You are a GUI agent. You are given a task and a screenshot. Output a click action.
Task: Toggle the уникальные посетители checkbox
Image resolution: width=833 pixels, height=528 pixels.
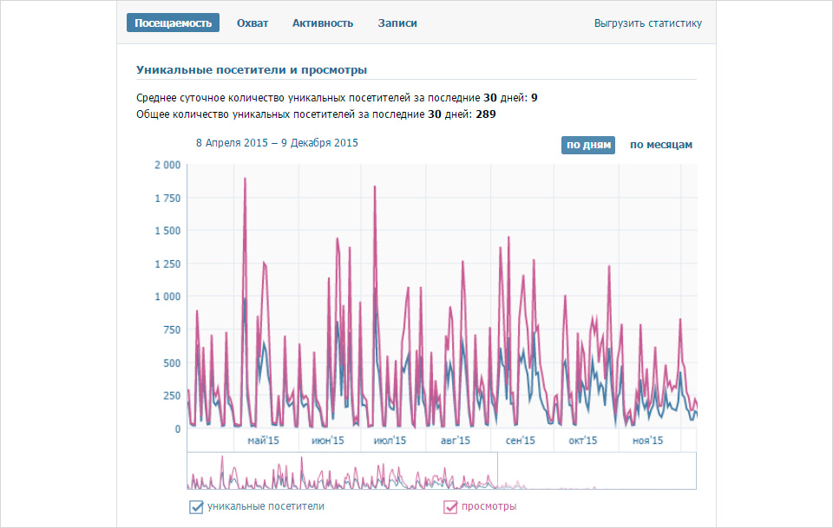pyautogui.click(x=196, y=507)
